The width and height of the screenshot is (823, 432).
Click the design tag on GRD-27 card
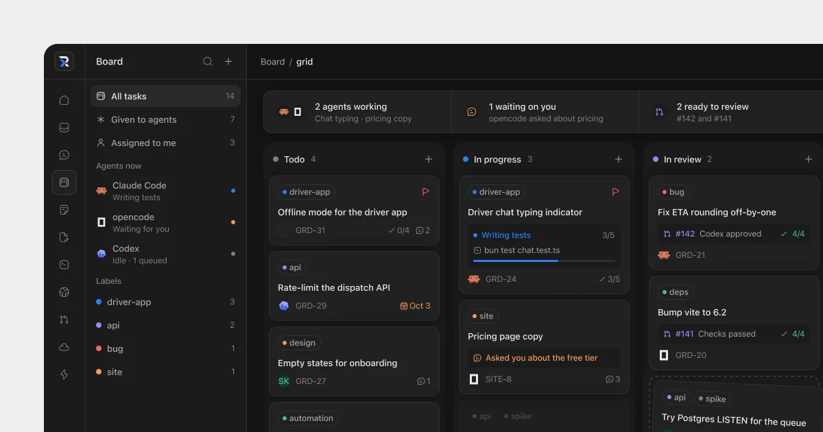(x=299, y=343)
